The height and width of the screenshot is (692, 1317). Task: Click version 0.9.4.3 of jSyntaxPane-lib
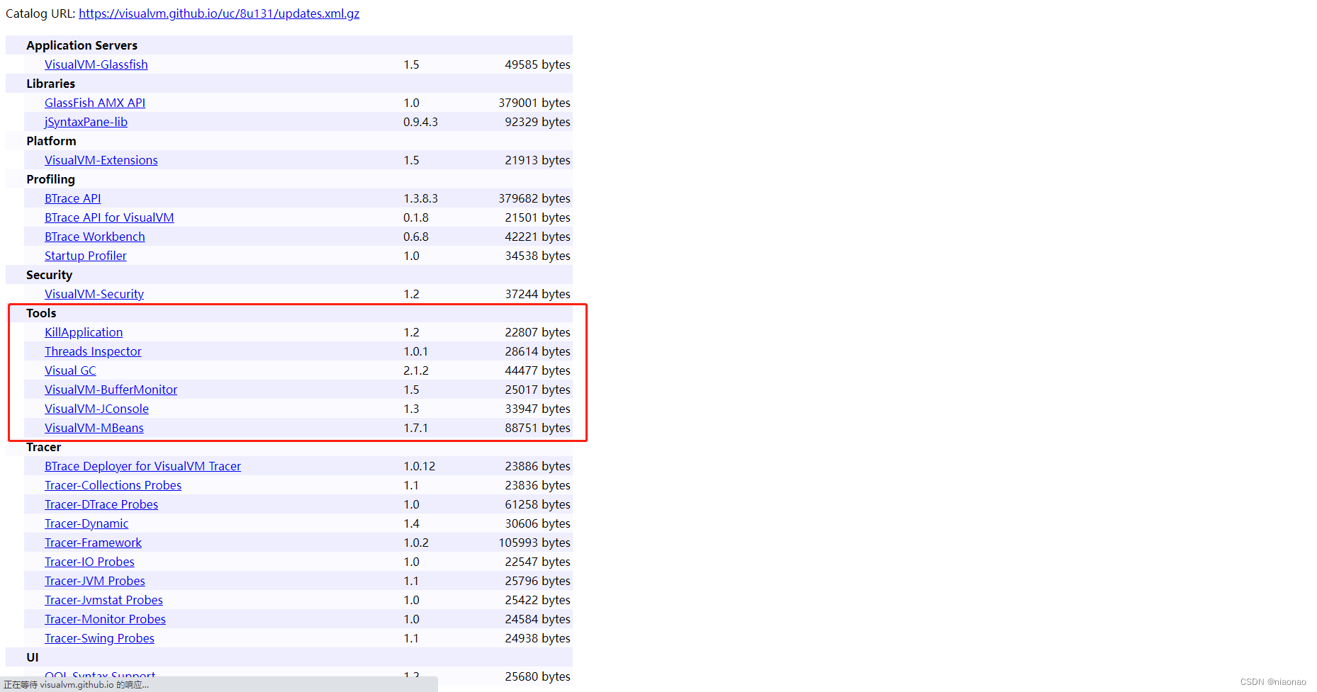tap(421, 122)
